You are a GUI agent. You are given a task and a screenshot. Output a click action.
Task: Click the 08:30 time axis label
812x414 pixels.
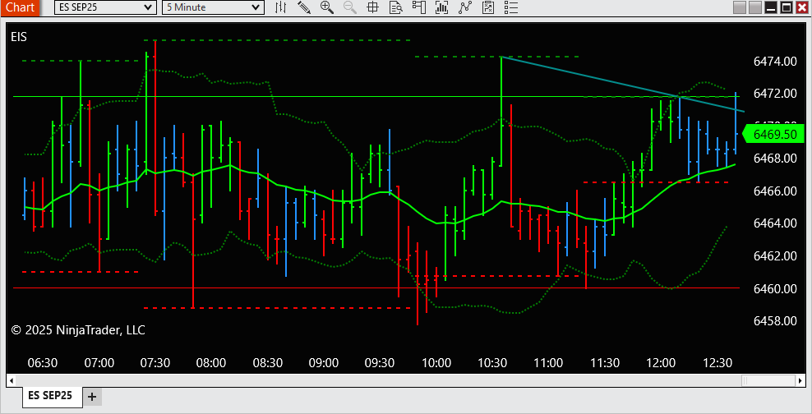268,363
